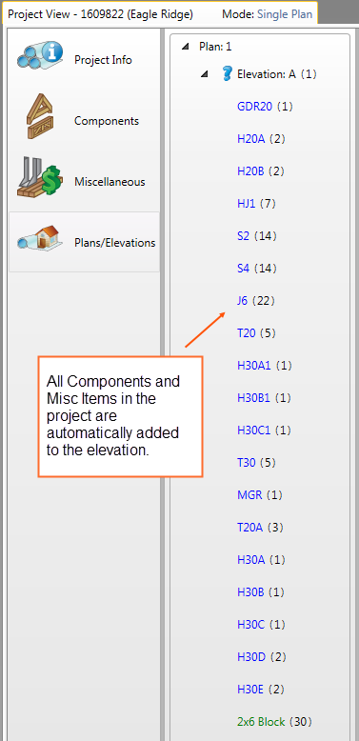359x741 pixels.
Task: Select the T20 component entry
Action: pyautogui.click(x=246, y=333)
